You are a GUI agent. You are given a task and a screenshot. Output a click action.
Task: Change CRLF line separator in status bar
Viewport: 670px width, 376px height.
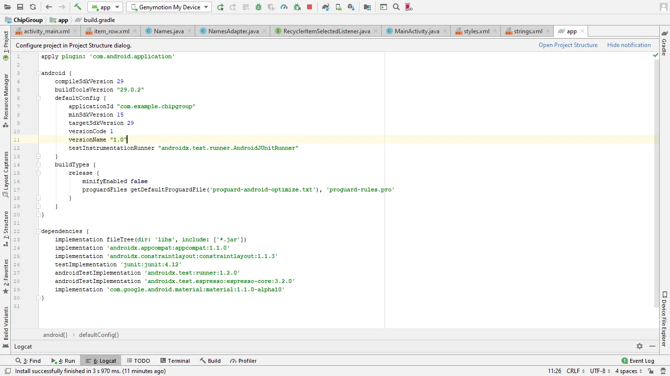[x=575, y=371]
